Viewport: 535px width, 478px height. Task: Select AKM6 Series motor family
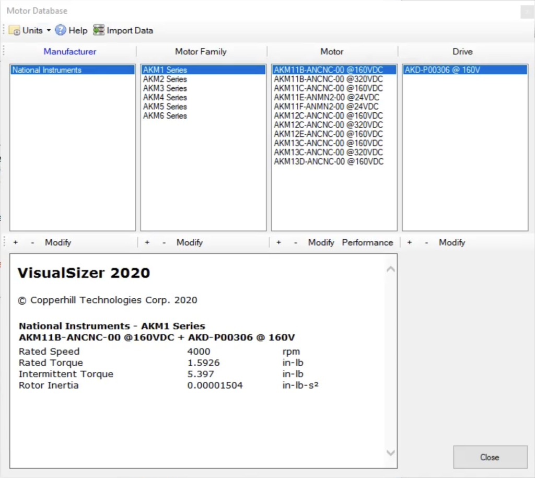(165, 115)
